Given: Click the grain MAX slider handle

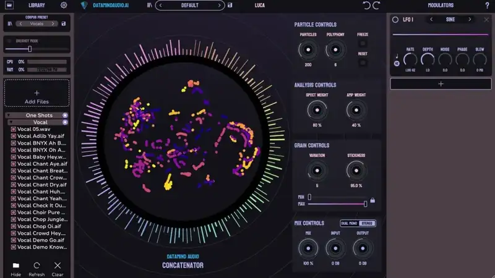Looking at the screenshot, I should [x=365, y=204].
